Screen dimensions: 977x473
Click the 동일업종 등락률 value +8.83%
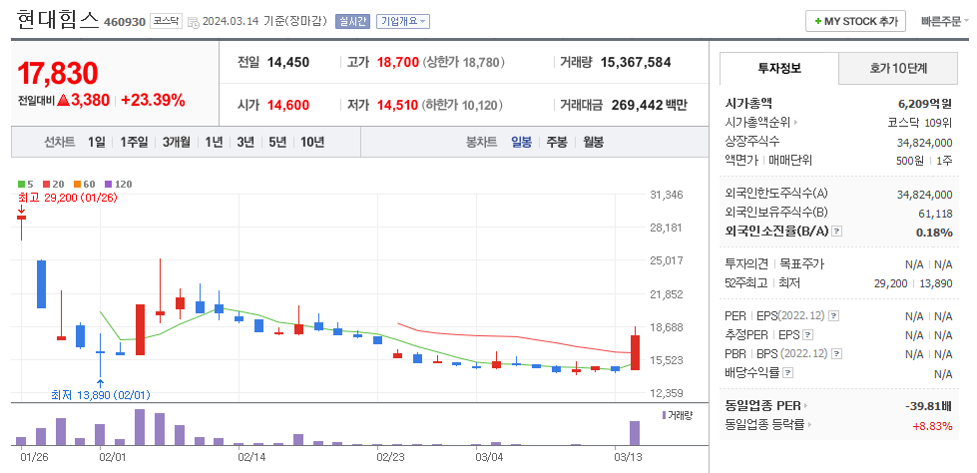point(932,426)
